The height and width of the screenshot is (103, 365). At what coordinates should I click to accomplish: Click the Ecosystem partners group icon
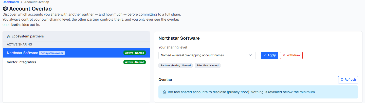(9, 36)
